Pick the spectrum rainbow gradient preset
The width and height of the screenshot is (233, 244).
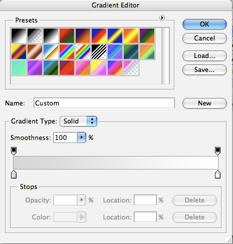coord(67,51)
